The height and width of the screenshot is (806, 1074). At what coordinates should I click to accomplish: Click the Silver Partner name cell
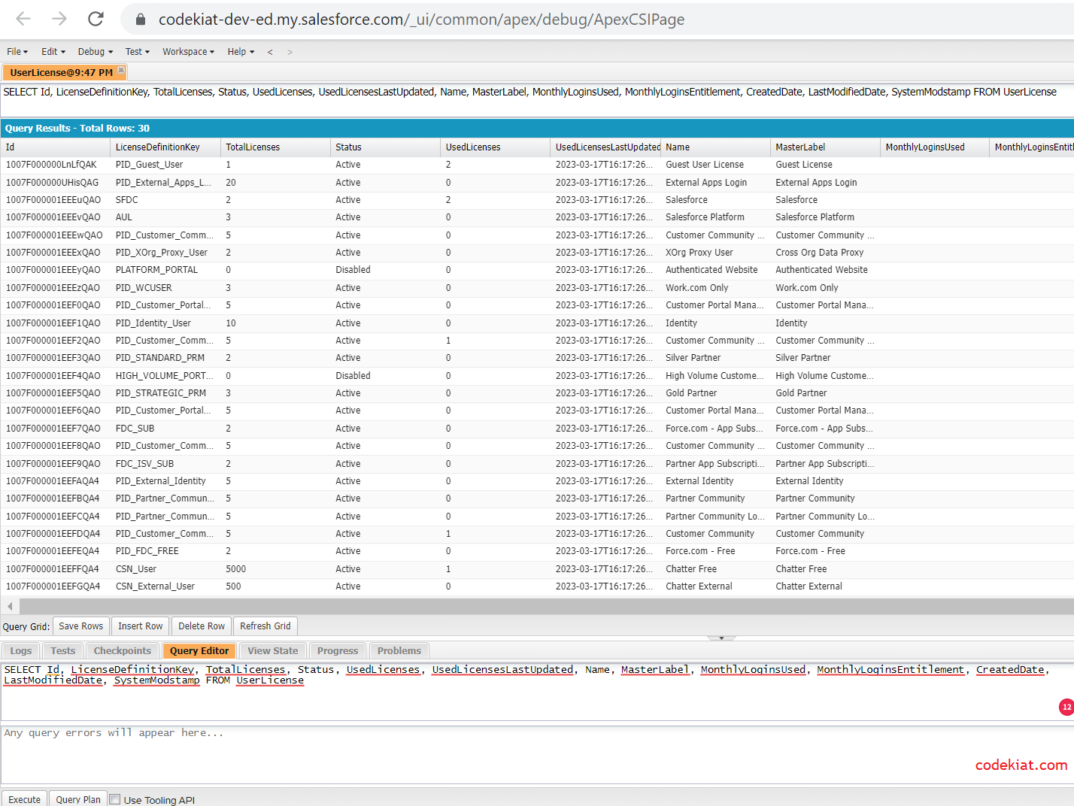715,358
